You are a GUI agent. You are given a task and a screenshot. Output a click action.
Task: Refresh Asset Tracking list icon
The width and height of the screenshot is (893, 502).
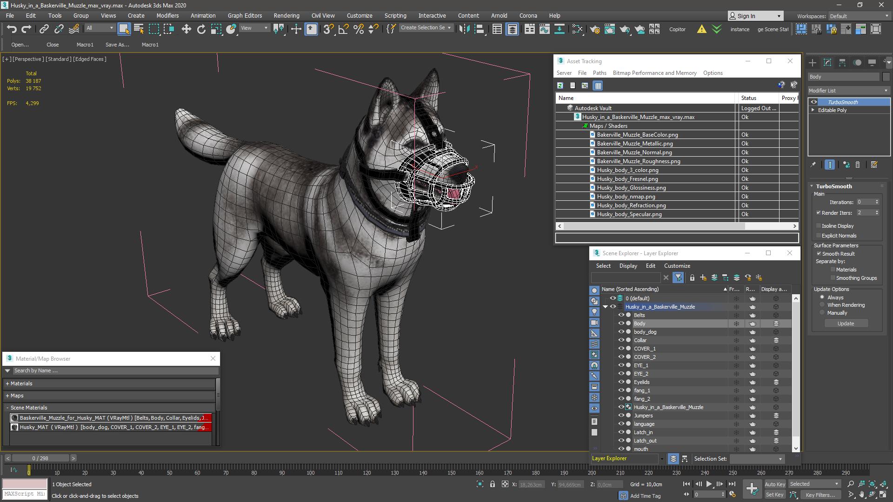(560, 86)
